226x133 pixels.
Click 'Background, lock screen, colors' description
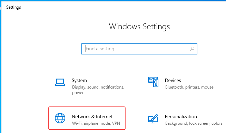(x=194, y=123)
